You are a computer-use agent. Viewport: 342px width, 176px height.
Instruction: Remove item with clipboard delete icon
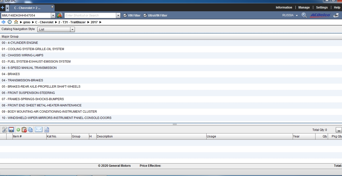pos(24,130)
